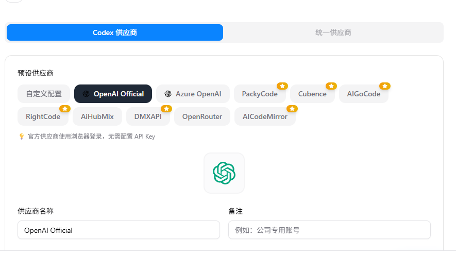456x255 pixels.
Task: Select the AiHubMix preset
Action: coord(97,116)
